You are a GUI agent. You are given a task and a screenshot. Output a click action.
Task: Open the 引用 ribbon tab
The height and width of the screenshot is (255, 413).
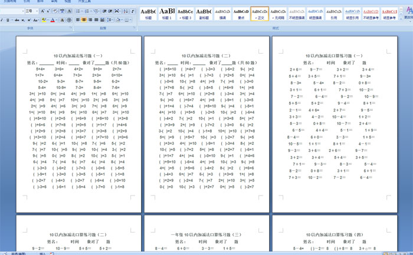click(27, 1)
